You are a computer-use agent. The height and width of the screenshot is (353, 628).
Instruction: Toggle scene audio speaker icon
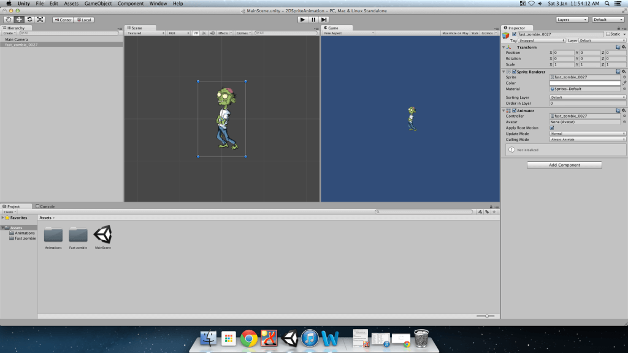point(212,33)
